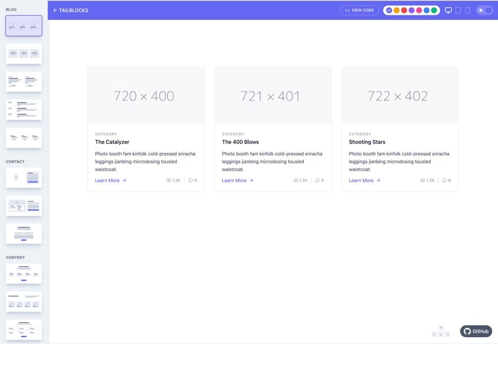Image resolution: width=498 pixels, height=374 pixels.
Task: Open the GitHub button
Action: point(476,331)
